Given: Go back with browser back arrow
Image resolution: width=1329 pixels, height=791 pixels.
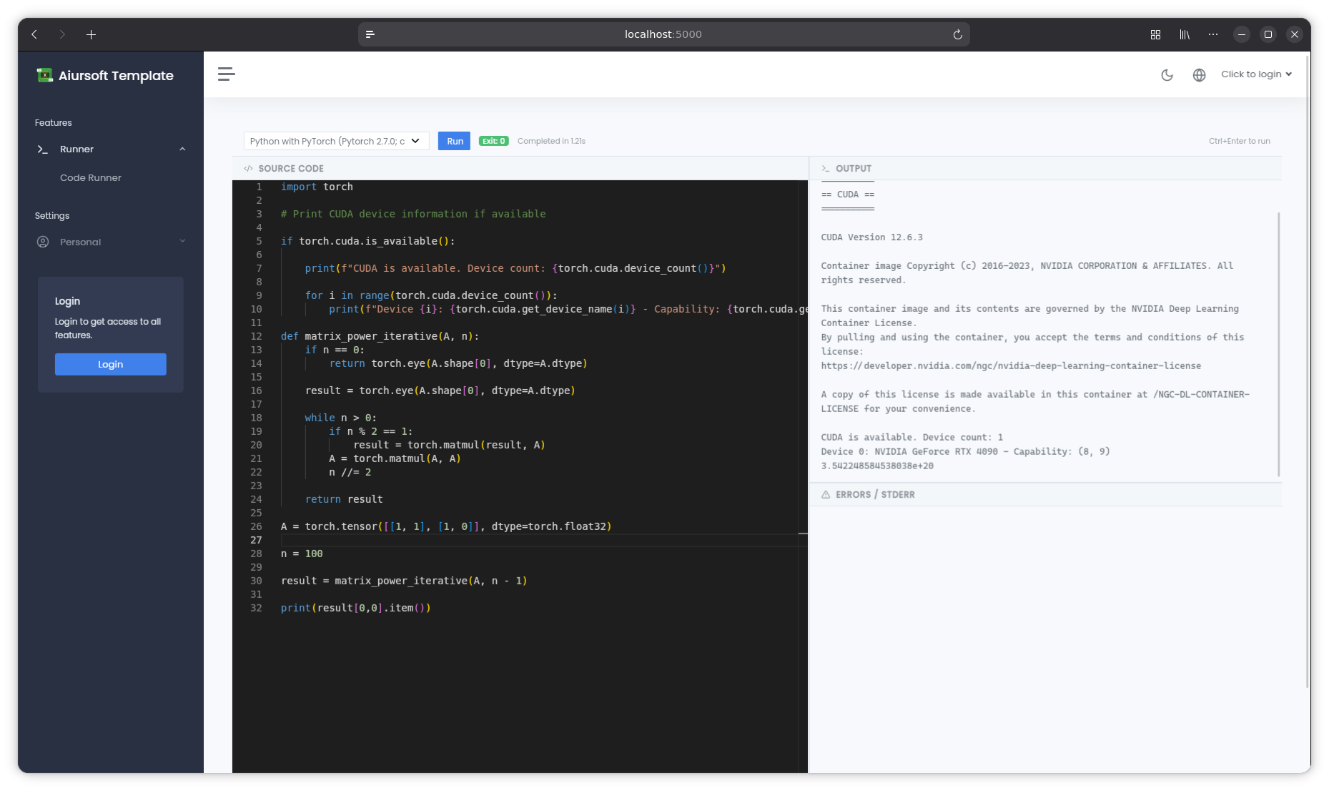Looking at the screenshot, I should (x=34, y=34).
